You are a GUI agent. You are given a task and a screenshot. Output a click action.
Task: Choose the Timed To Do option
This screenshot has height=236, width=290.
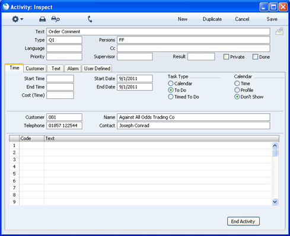pos(171,97)
